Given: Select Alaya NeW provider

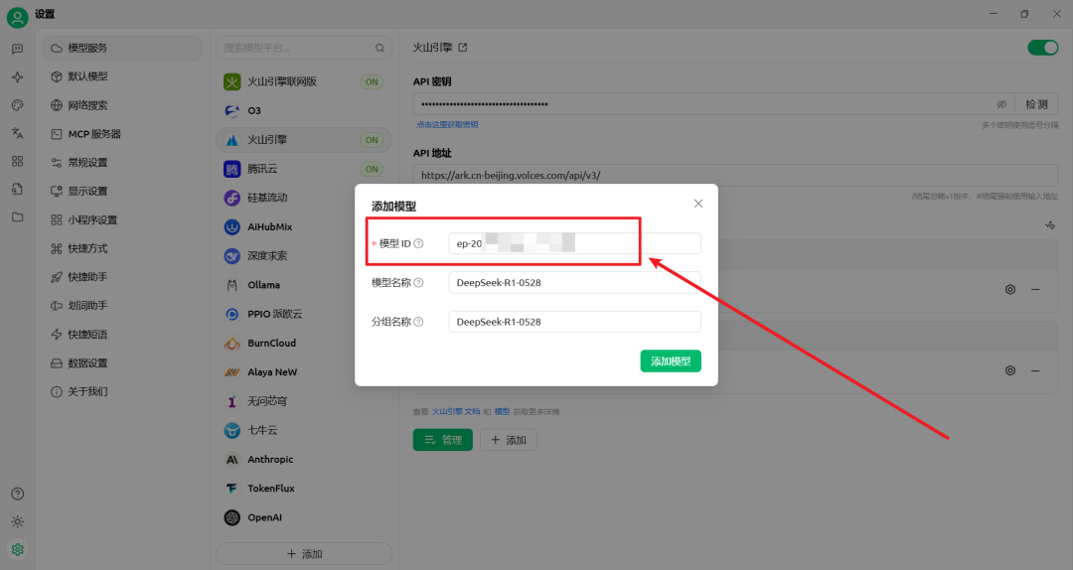Looking at the screenshot, I should pyautogui.click(x=303, y=372).
